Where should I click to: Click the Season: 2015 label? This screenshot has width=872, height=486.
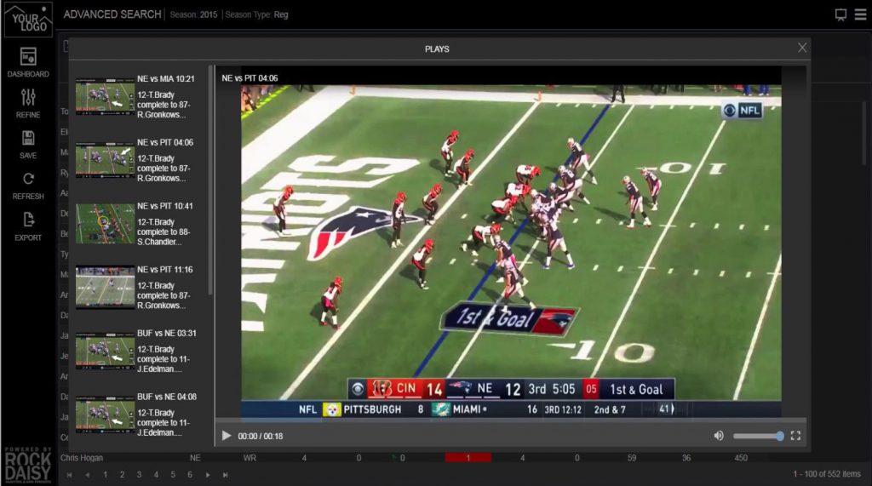(193, 14)
